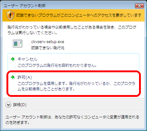Allow the program via 許可(A)
The width and height of the screenshot is (147, 131).
[73, 84]
